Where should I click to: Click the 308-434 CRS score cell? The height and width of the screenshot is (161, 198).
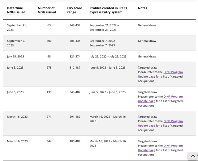point(75,41)
